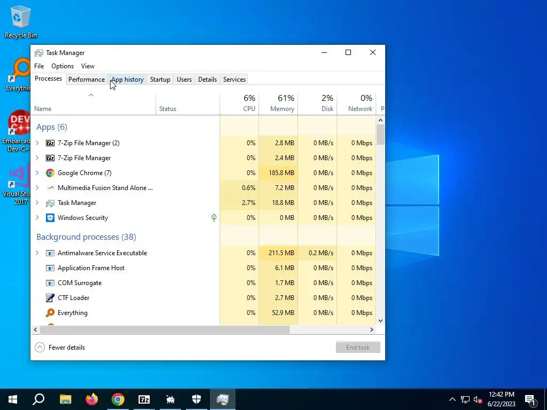The height and width of the screenshot is (410, 547).
Task: Click the End task button
Action: [x=358, y=348]
